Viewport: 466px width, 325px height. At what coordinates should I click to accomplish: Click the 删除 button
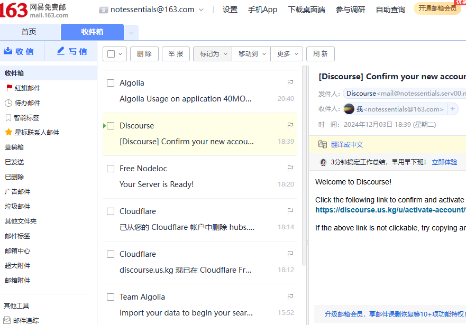(144, 54)
